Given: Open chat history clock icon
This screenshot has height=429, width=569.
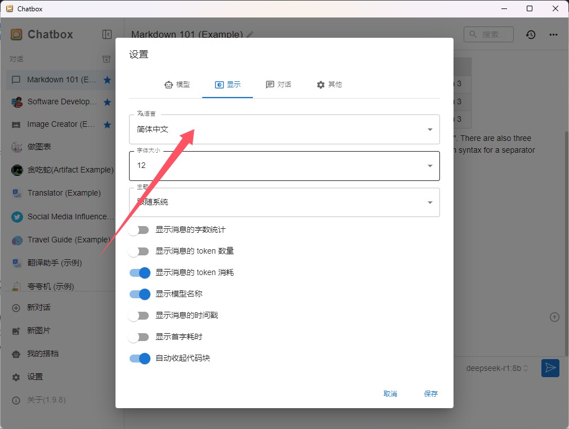Looking at the screenshot, I should tap(531, 34).
